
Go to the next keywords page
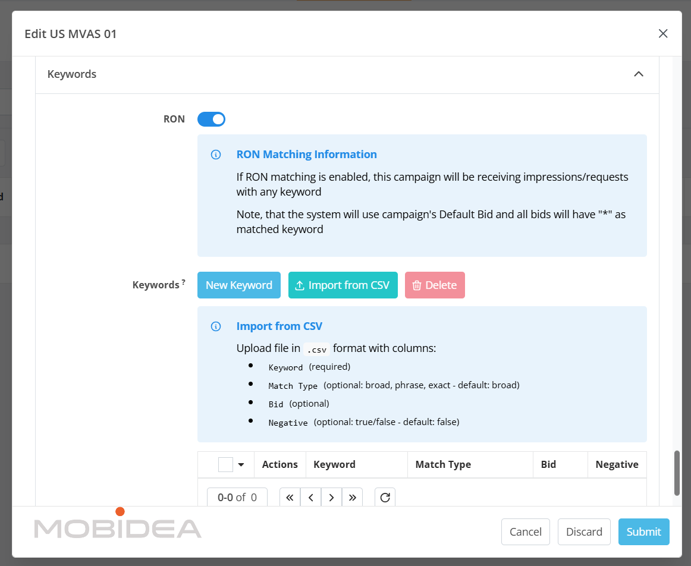[331, 498]
